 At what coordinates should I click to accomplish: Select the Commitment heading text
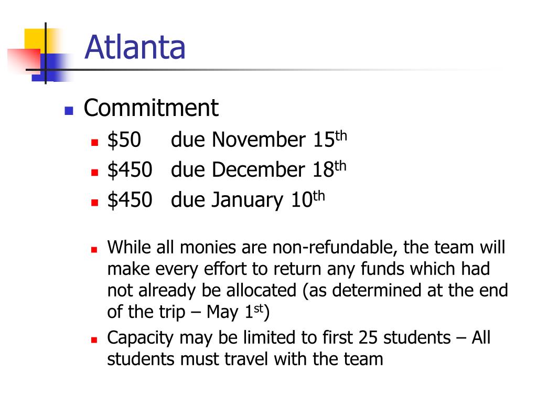[151, 108]
